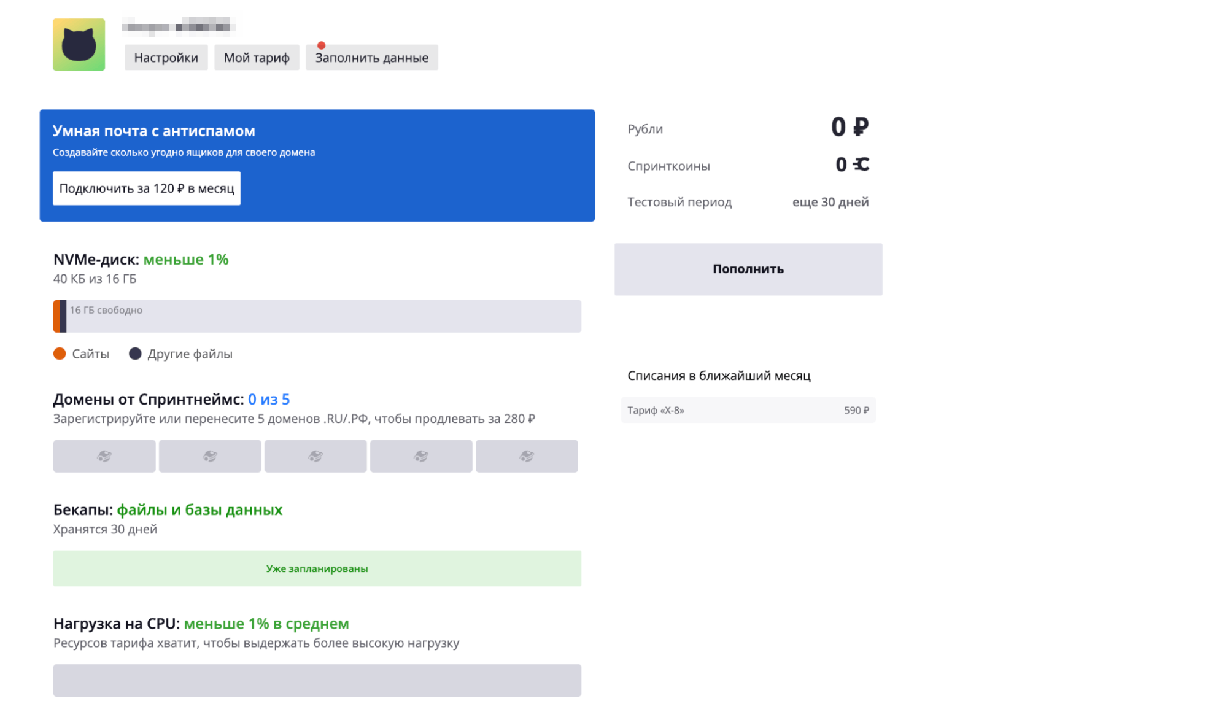Click the red notification dot on Заполнить данные
The image size is (1227, 709).
(x=321, y=45)
